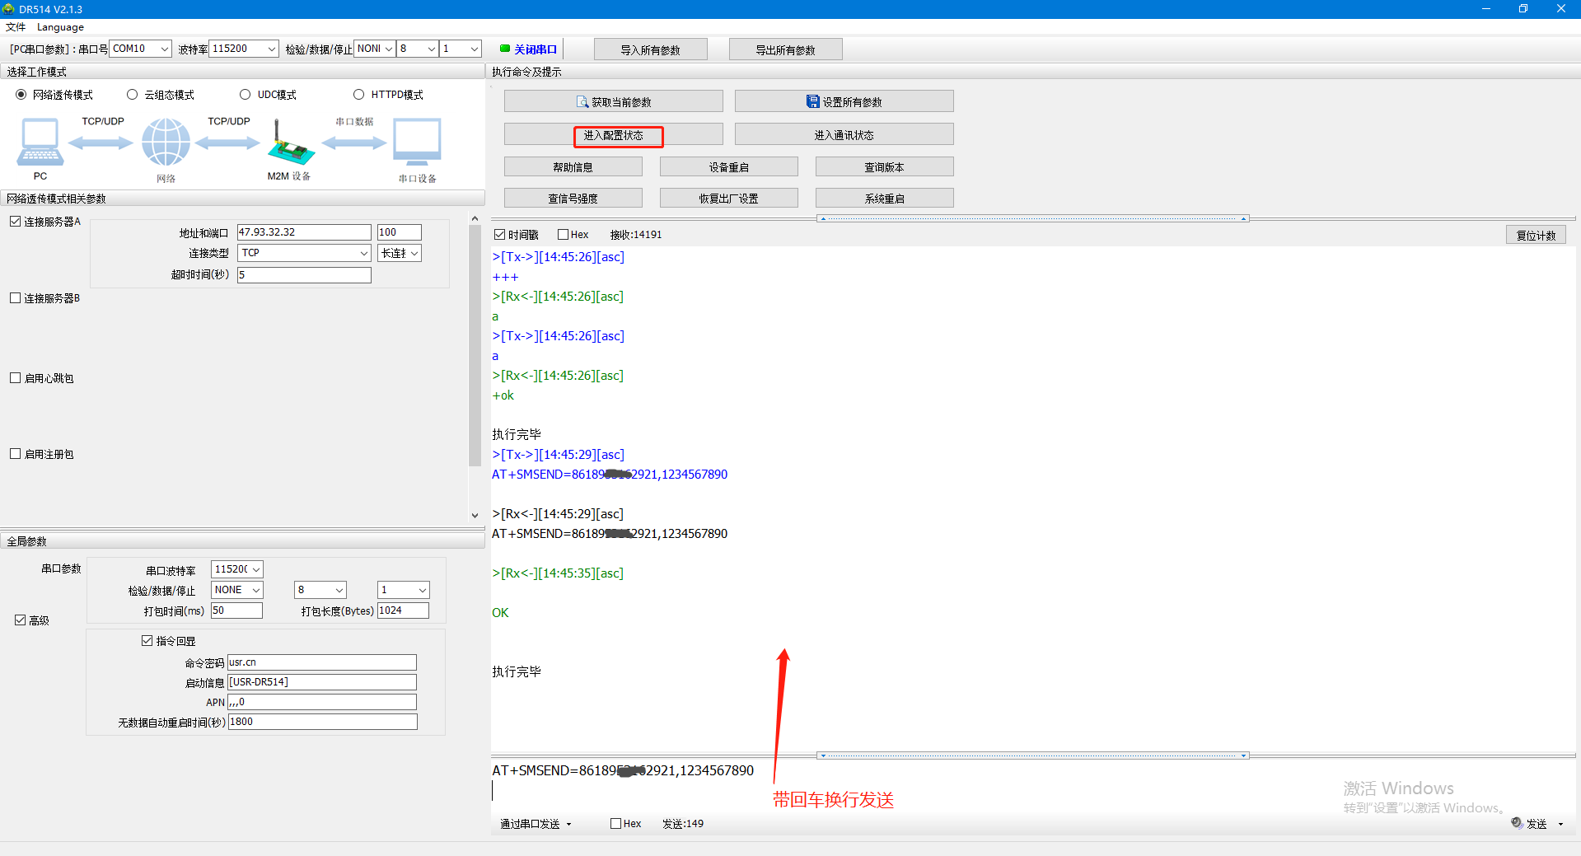Enable 启用心跳包 checkbox
1581x856 pixels.
[x=16, y=378]
